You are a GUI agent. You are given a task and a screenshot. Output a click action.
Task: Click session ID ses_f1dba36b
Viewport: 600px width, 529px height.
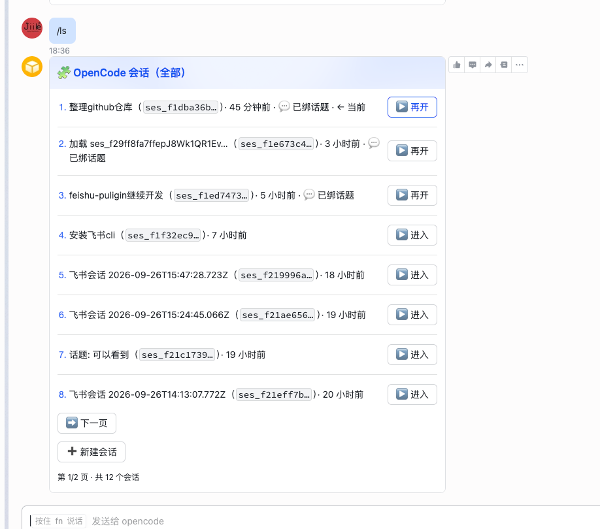click(180, 107)
